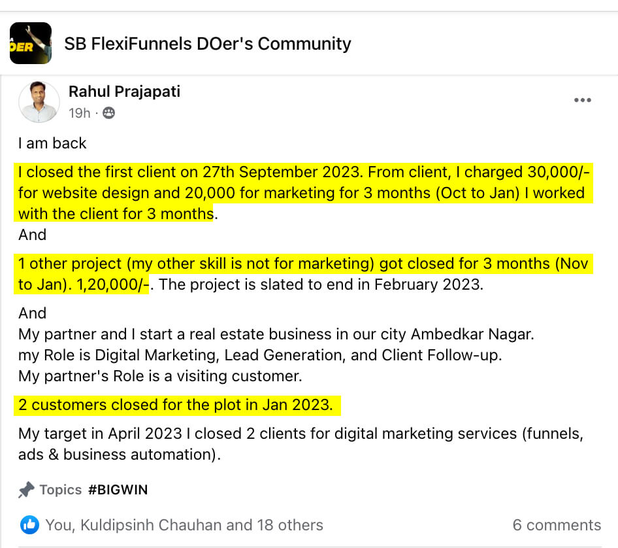The image size is (618, 548).
Task: Click the 19h timestamp link
Action: [x=78, y=113]
